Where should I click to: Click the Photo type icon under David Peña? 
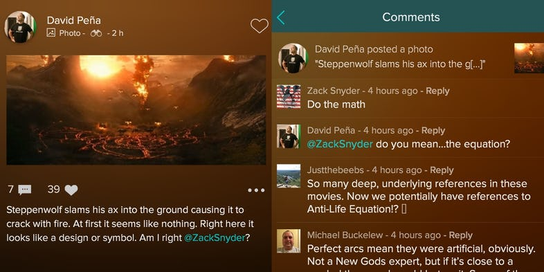(51, 33)
